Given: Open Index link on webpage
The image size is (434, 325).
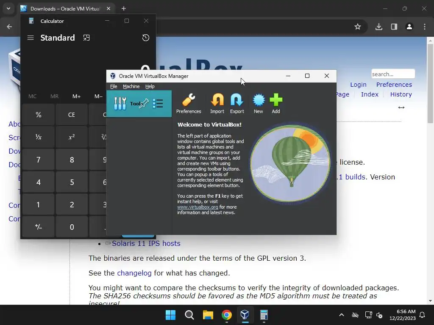Looking at the screenshot, I should (370, 94).
